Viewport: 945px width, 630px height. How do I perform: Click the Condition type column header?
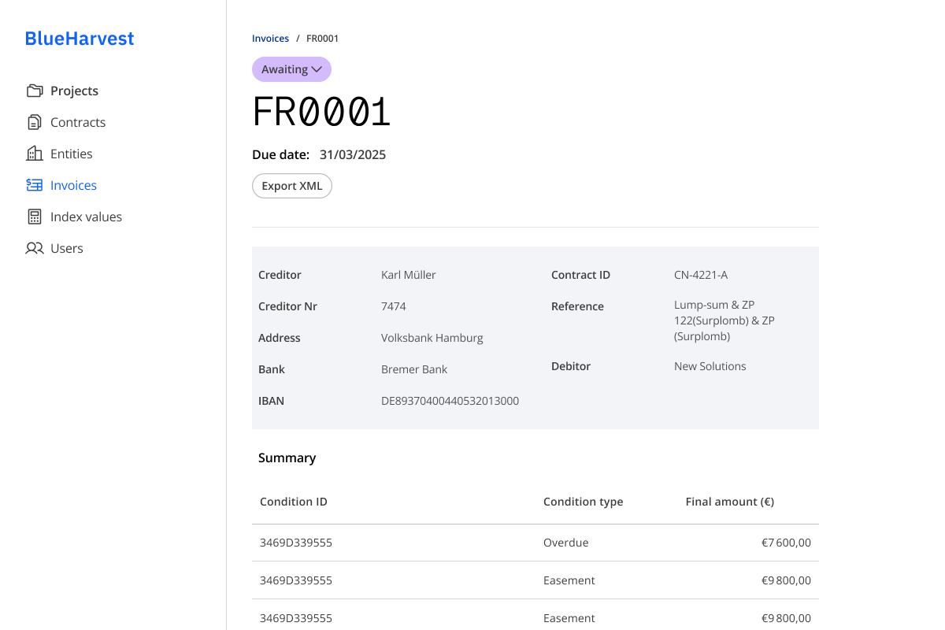pos(583,502)
